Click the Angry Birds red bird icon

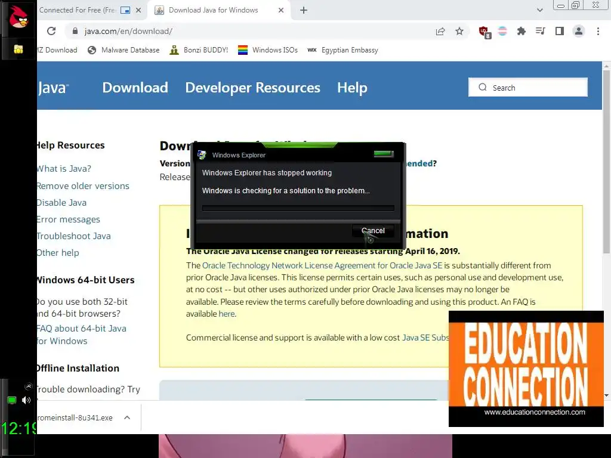click(x=18, y=17)
